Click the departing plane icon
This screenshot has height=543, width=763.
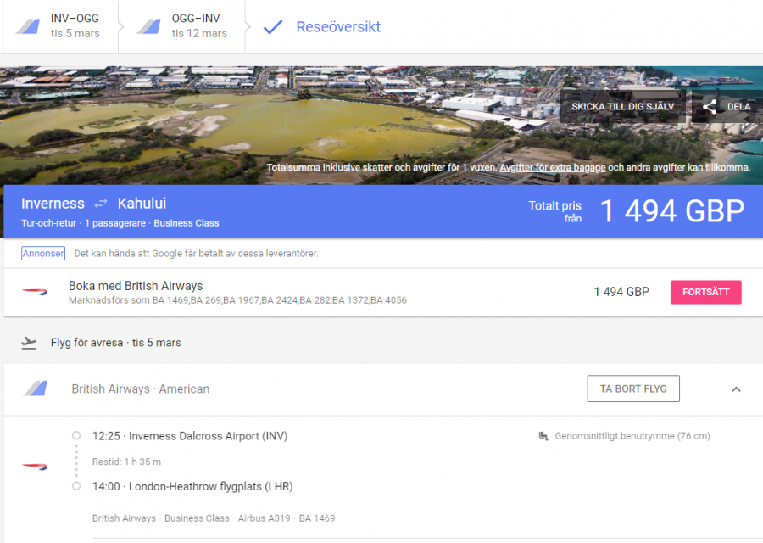coord(30,343)
